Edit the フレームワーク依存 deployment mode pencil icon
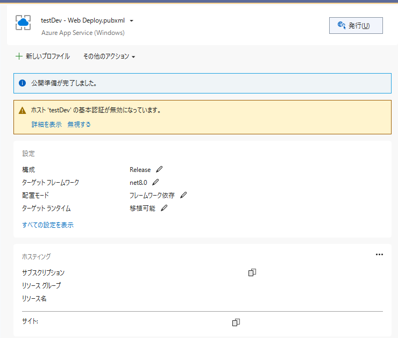The height and width of the screenshot is (338, 398). coord(183,195)
